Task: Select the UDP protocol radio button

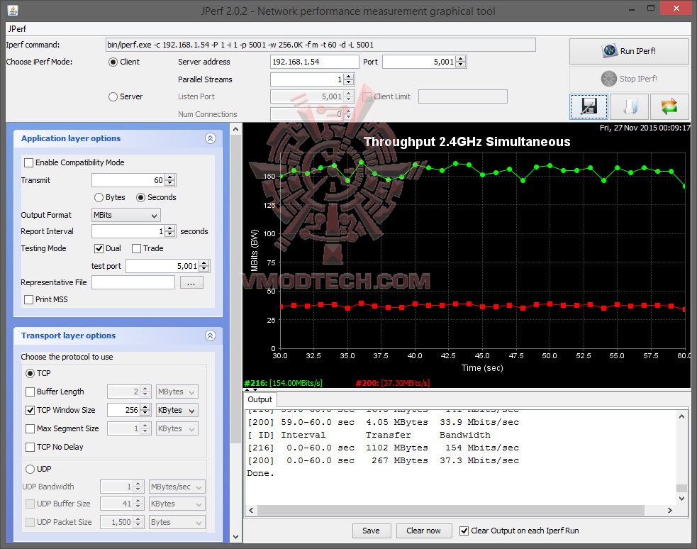Action: tap(30, 469)
